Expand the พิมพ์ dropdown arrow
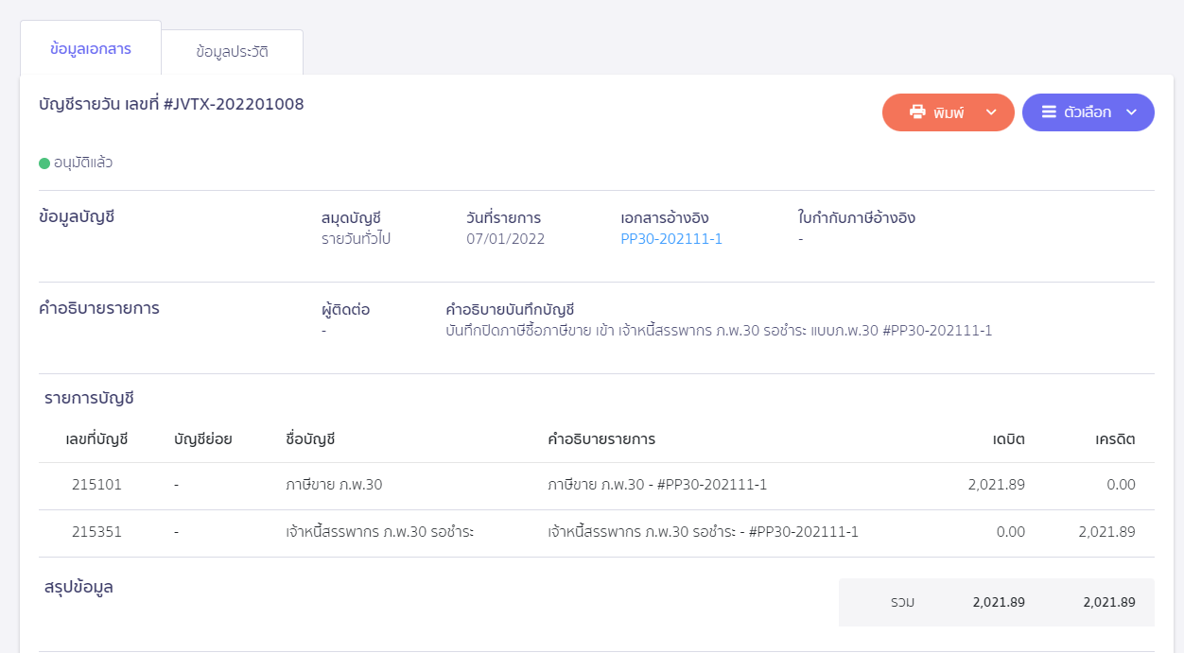This screenshot has width=1184, height=653. point(991,112)
